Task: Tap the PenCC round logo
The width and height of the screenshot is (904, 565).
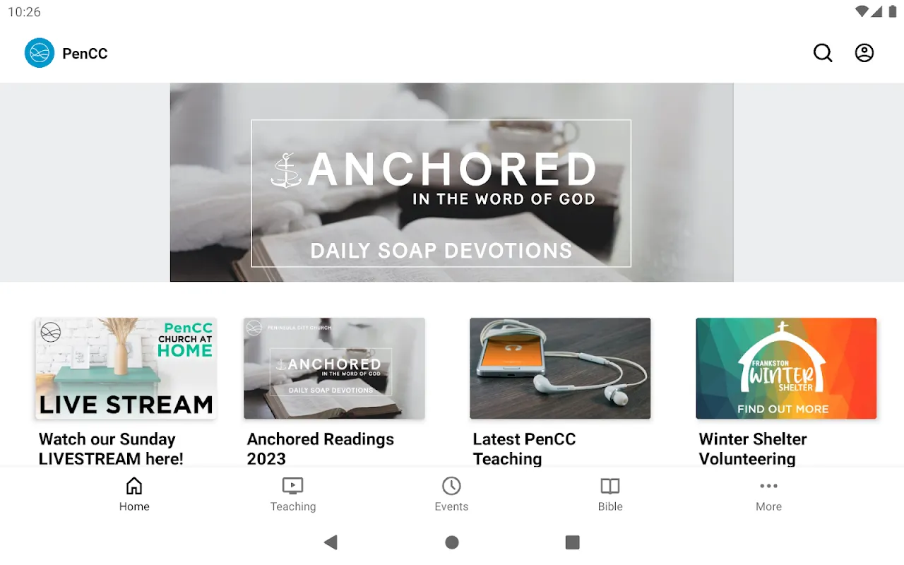Action: [40, 53]
